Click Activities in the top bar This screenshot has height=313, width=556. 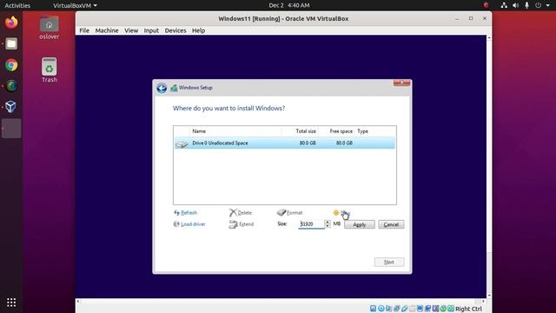(x=17, y=5)
